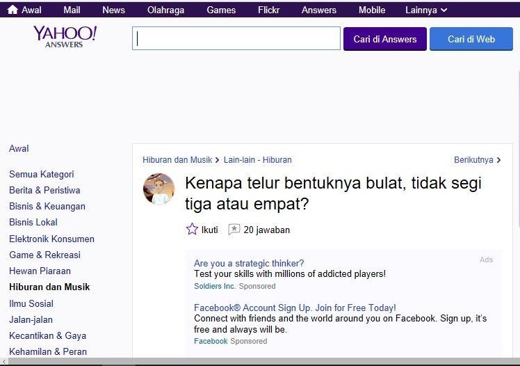Click the star icon to follow question
520x366 pixels.
click(192, 229)
